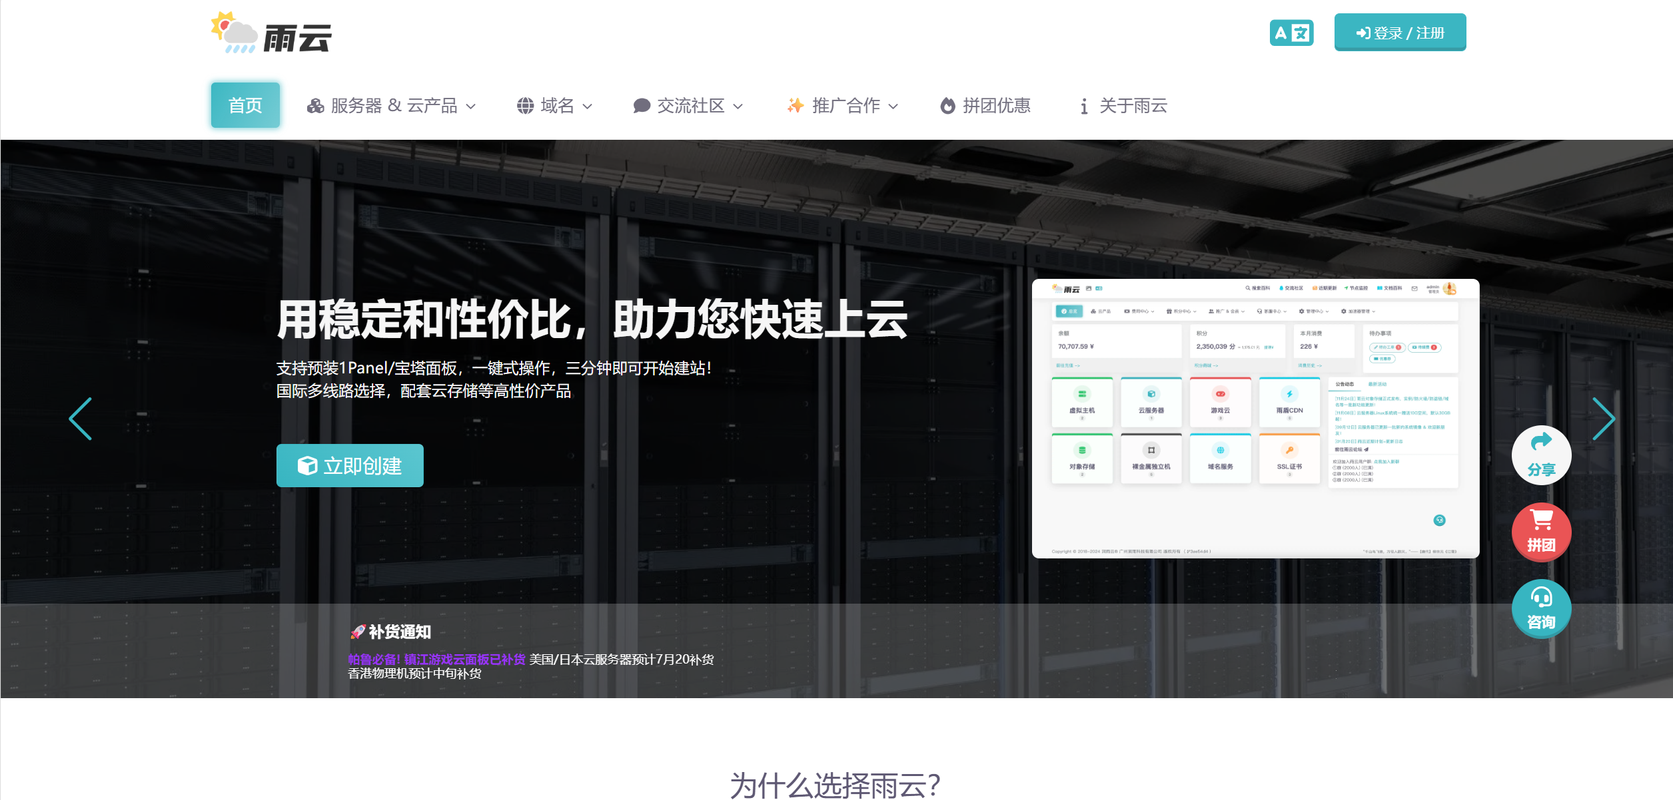The height and width of the screenshot is (800, 1673).
Task: Click the flame icon beside 拼团优惠
Action: click(x=947, y=106)
